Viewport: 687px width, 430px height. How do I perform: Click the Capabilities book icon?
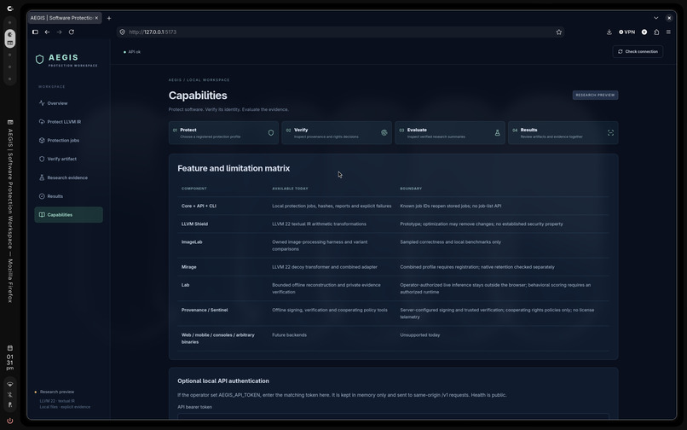click(42, 214)
